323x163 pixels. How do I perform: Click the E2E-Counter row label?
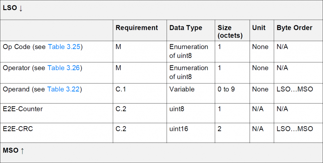coord(23,109)
